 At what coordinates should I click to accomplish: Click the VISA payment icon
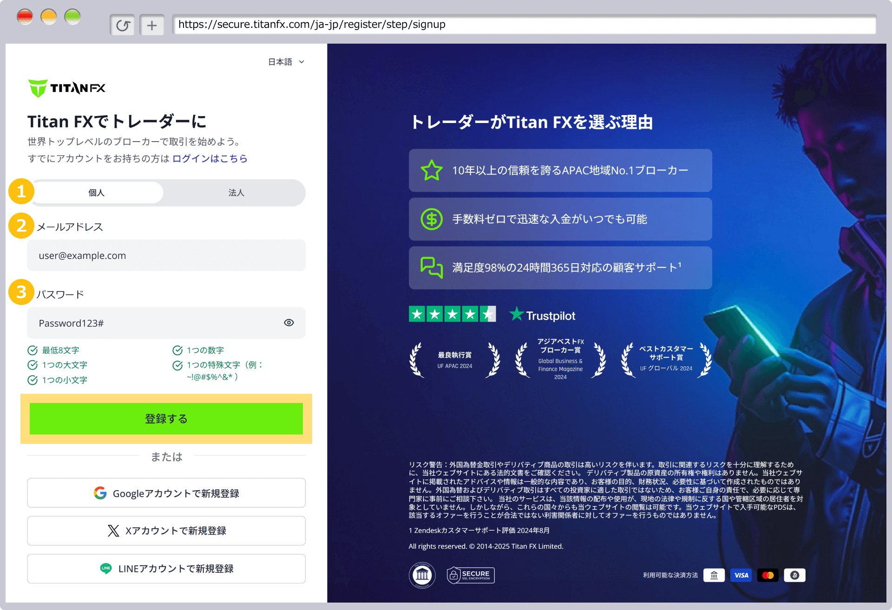(741, 575)
